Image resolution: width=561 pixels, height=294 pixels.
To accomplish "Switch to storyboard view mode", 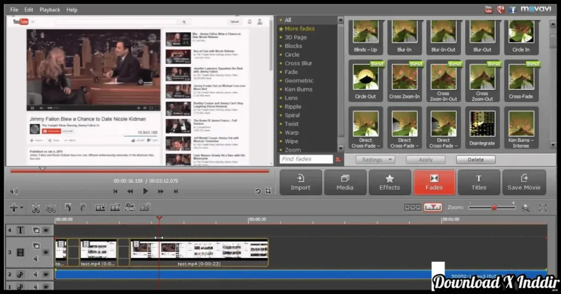I will click(x=412, y=207).
